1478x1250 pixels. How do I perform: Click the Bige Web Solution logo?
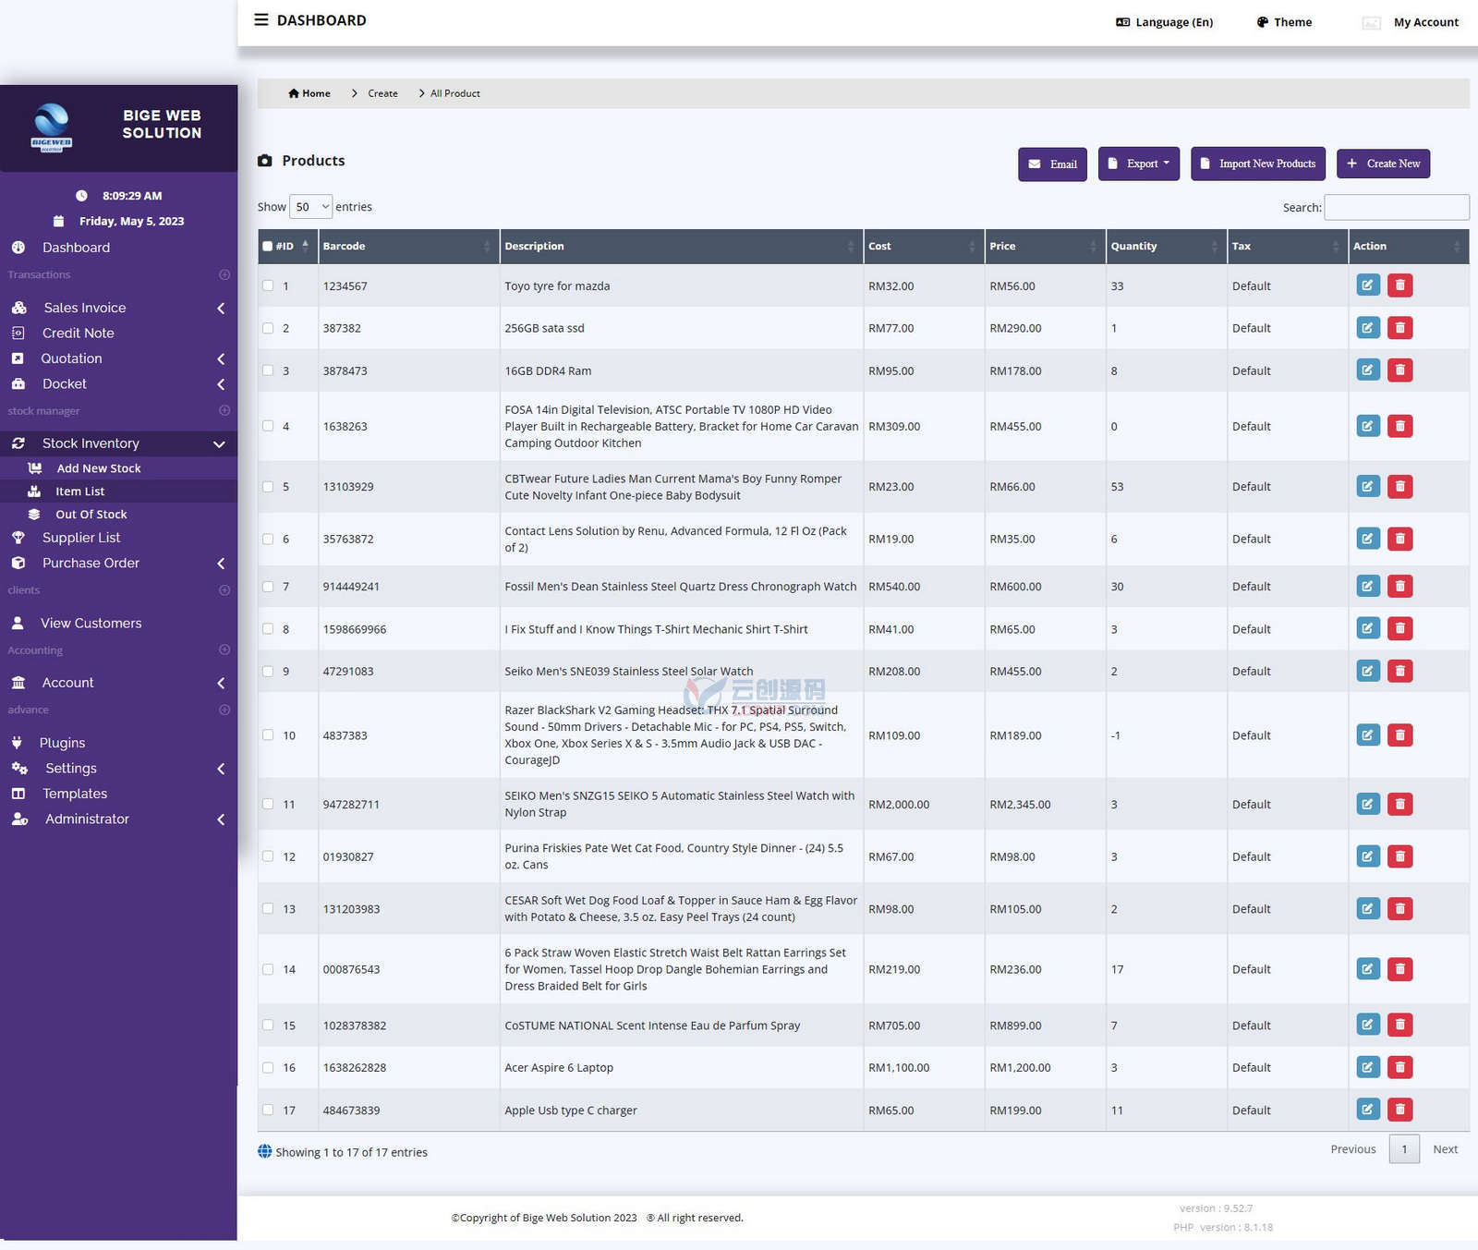click(x=52, y=127)
